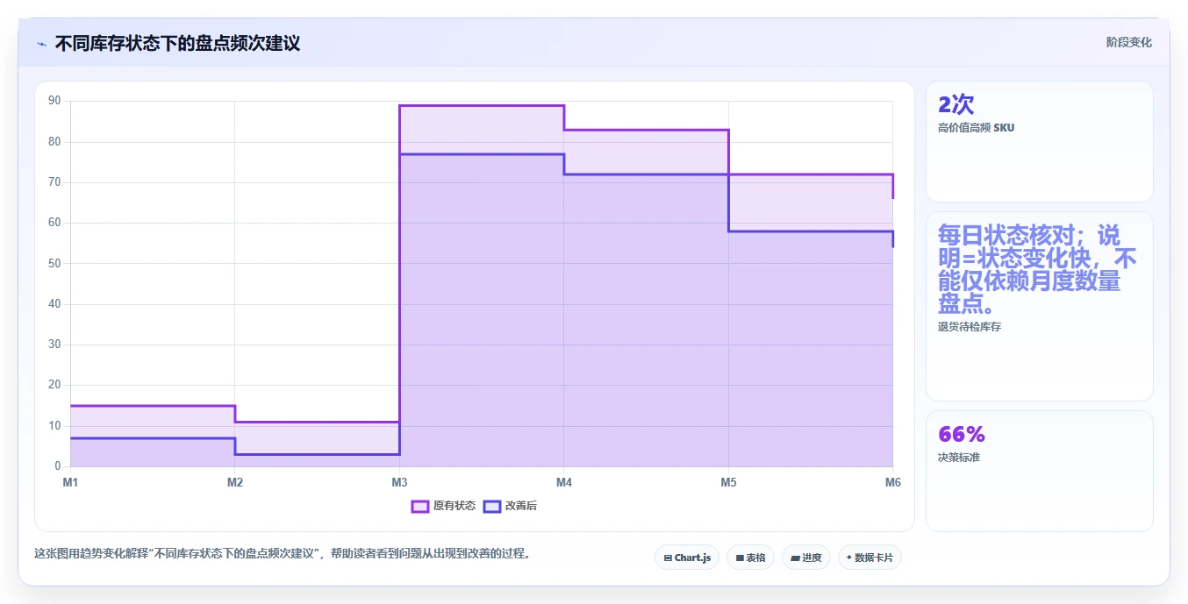Click the 每日状态核对 description text
Image resolution: width=1188 pixels, height=604 pixels.
[x=1037, y=269]
